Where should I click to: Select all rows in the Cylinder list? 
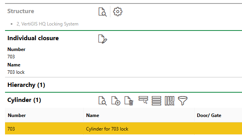(156, 101)
